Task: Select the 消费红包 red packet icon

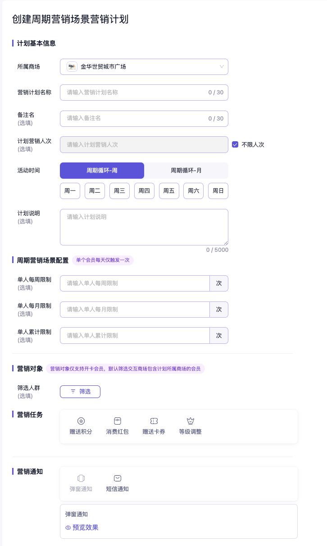Action: point(118,421)
